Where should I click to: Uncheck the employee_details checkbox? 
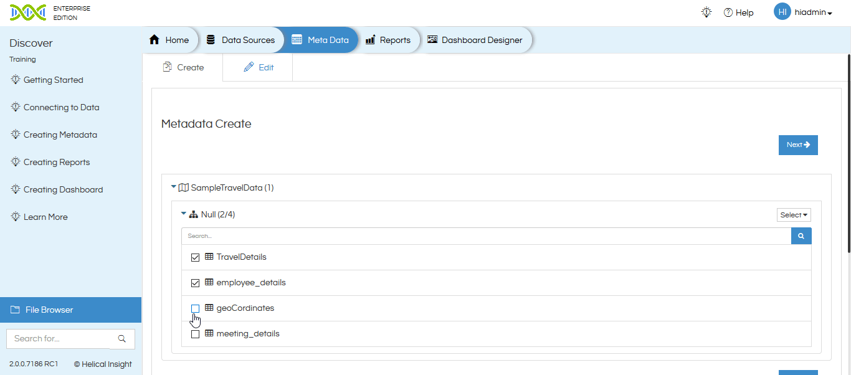click(196, 283)
